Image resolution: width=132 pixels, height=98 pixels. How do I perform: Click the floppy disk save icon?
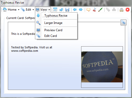tap(67, 10)
